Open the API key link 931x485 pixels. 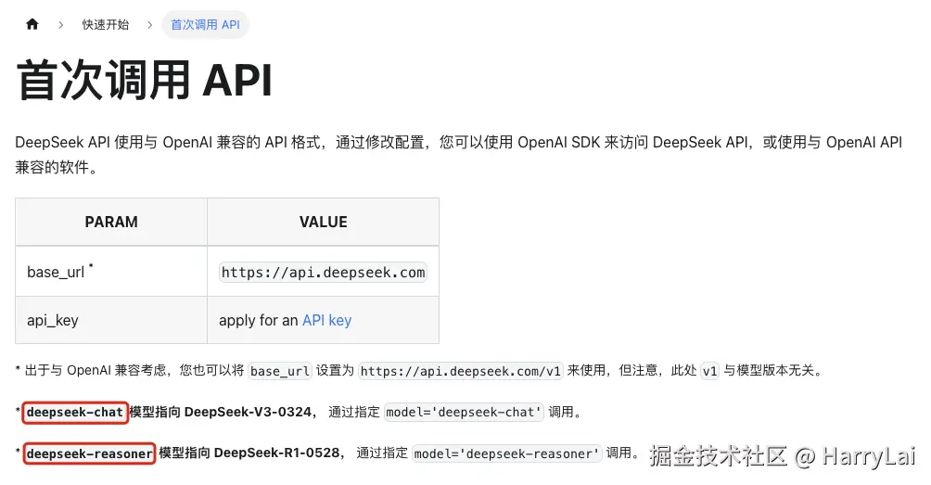[x=326, y=320]
